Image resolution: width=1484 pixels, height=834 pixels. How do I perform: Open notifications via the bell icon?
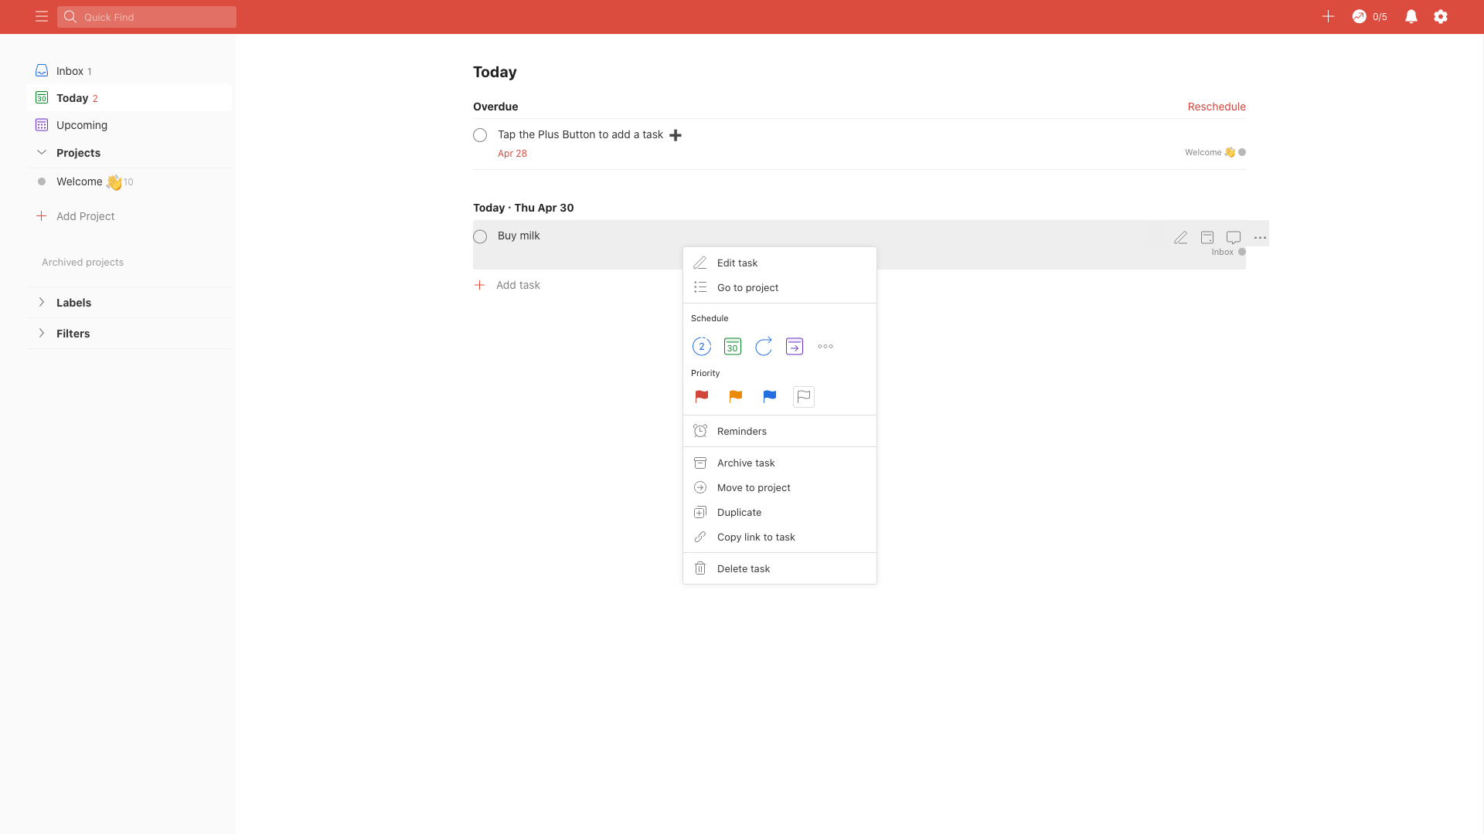[1411, 16]
